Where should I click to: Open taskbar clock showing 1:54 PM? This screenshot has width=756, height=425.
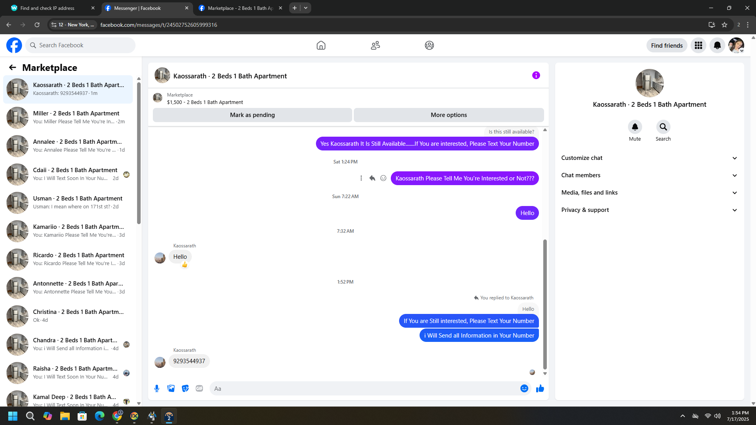coord(738,416)
